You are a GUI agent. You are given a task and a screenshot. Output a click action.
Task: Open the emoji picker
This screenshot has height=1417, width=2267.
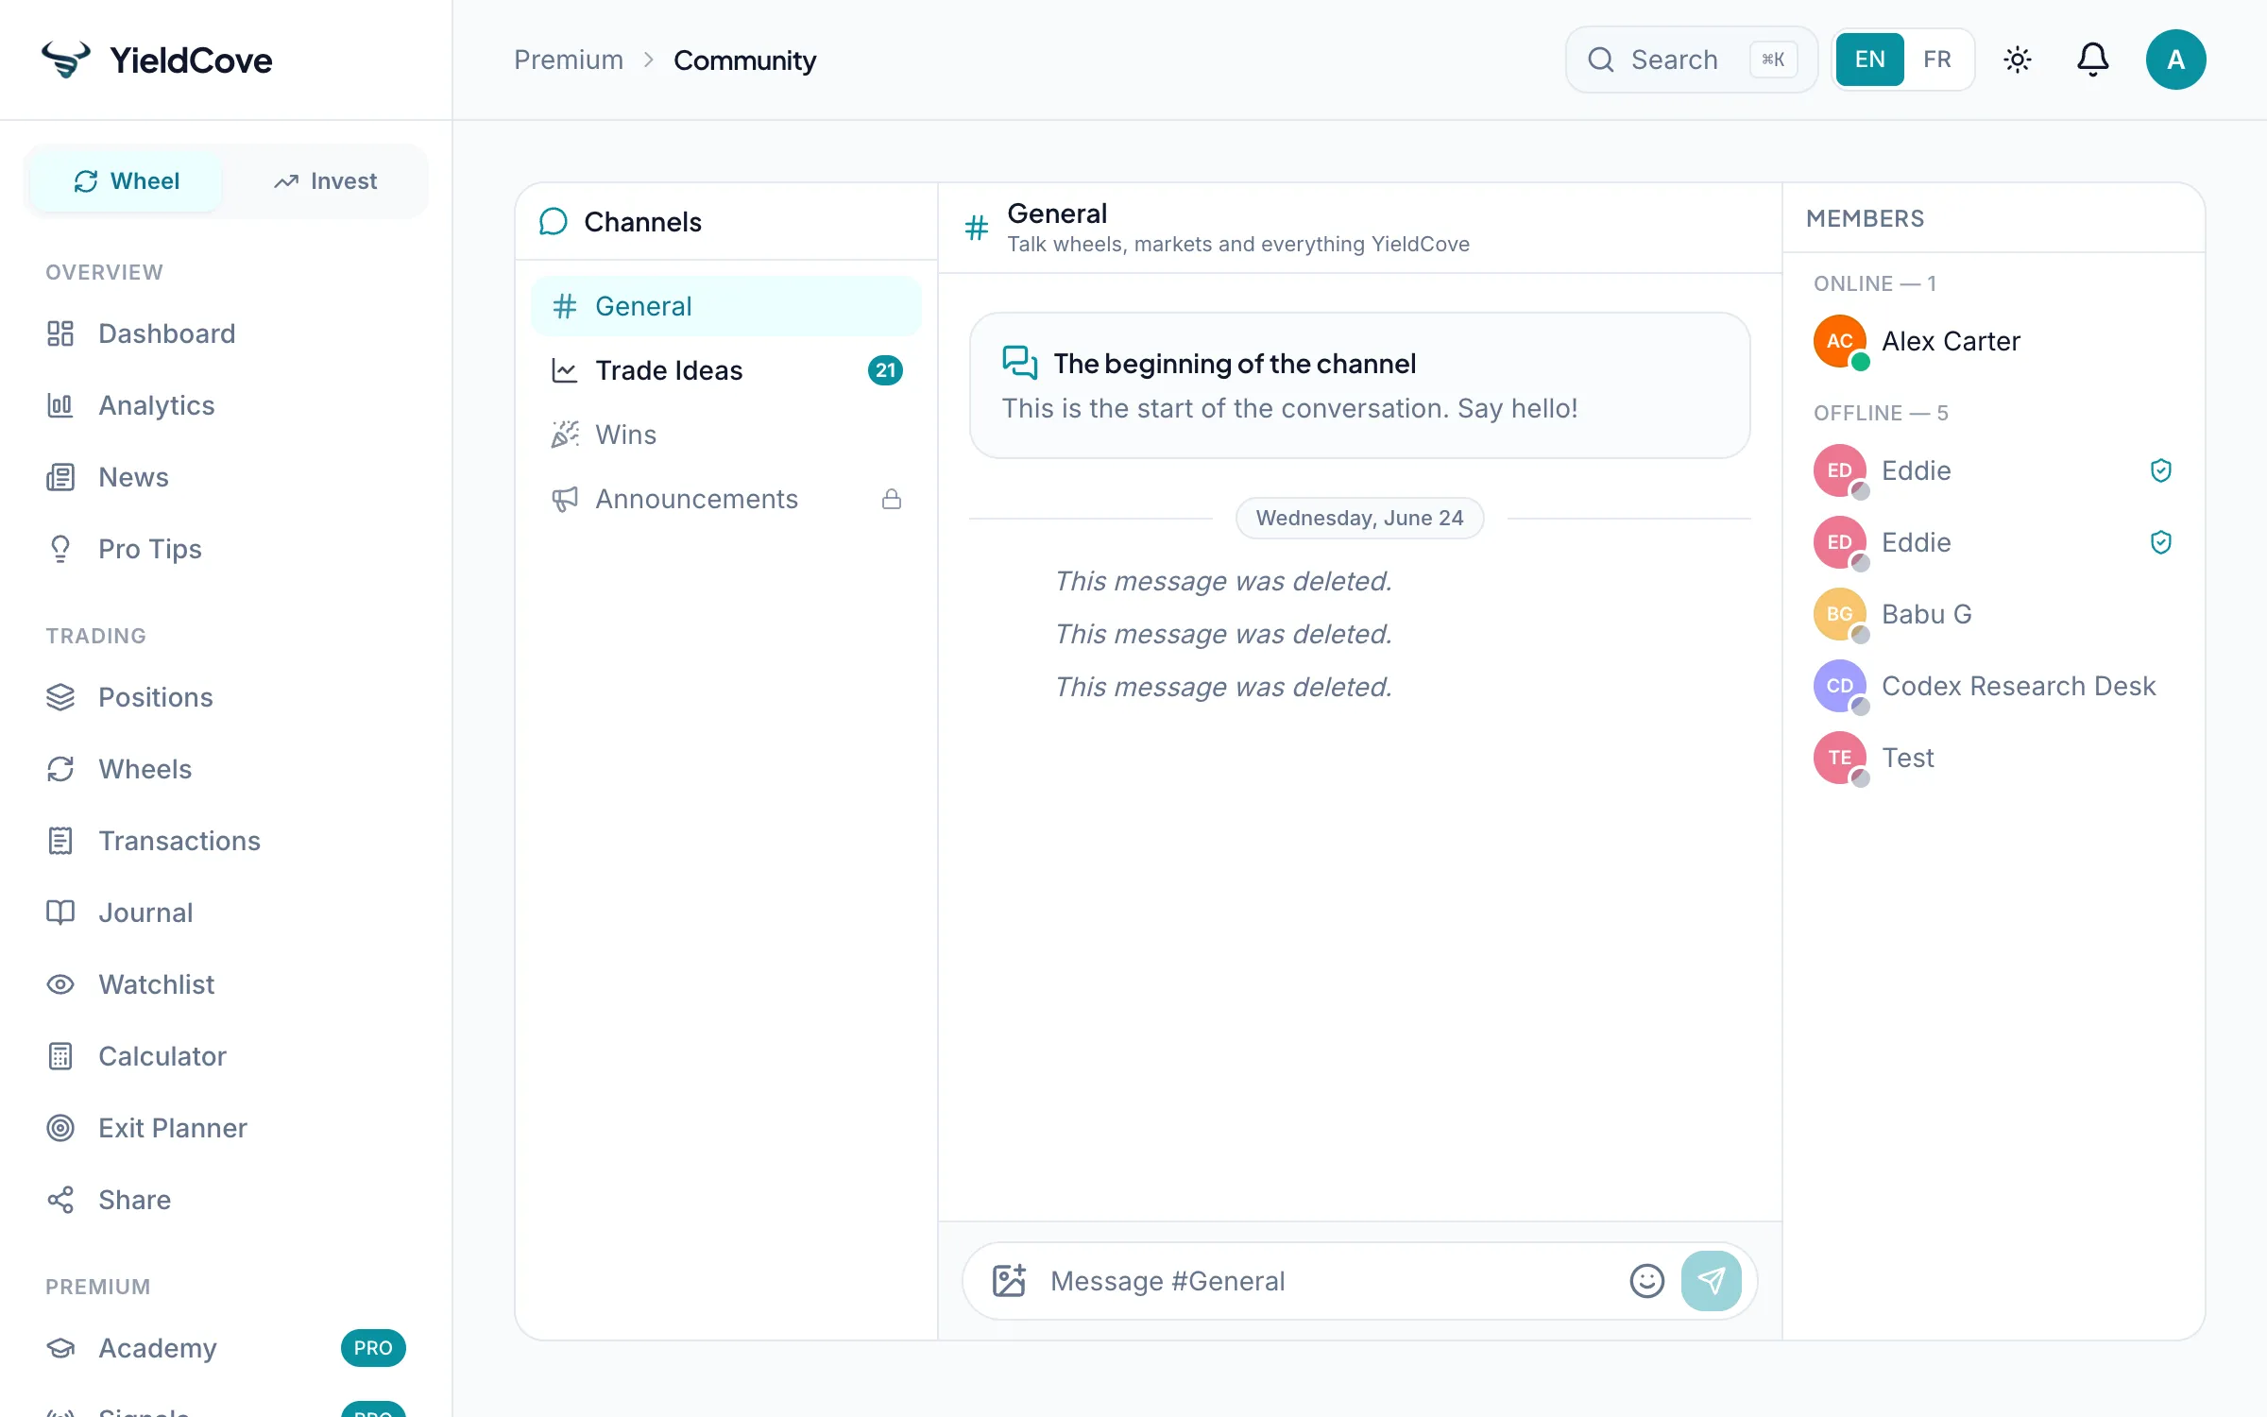click(1646, 1281)
